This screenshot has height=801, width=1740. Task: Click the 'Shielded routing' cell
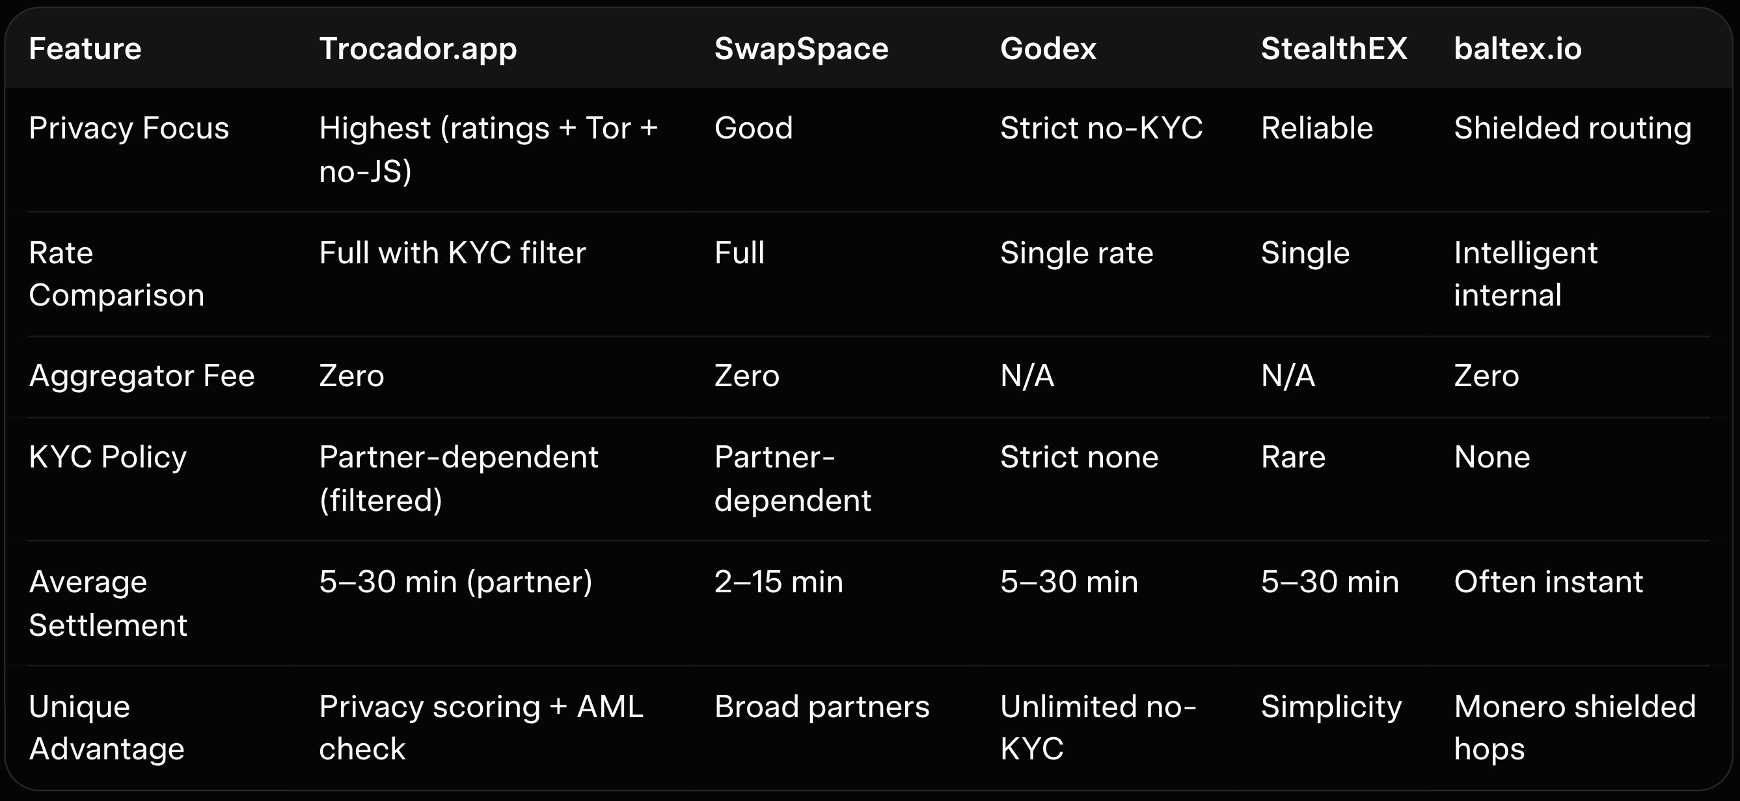(x=1573, y=128)
